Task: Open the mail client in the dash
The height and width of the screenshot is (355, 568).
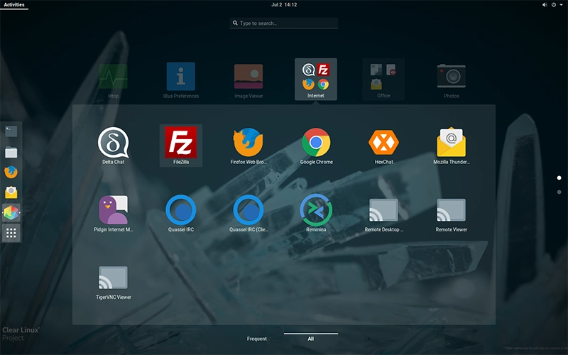Action: [x=11, y=192]
